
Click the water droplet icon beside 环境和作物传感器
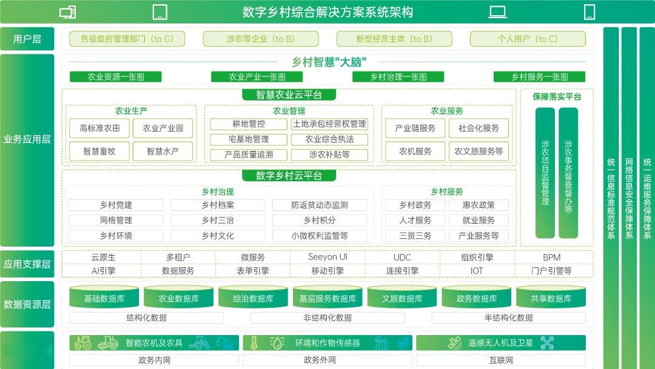click(x=277, y=343)
